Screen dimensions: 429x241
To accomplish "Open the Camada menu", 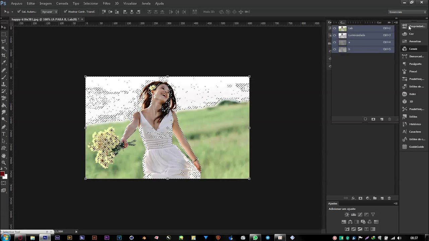I will (62, 3).
